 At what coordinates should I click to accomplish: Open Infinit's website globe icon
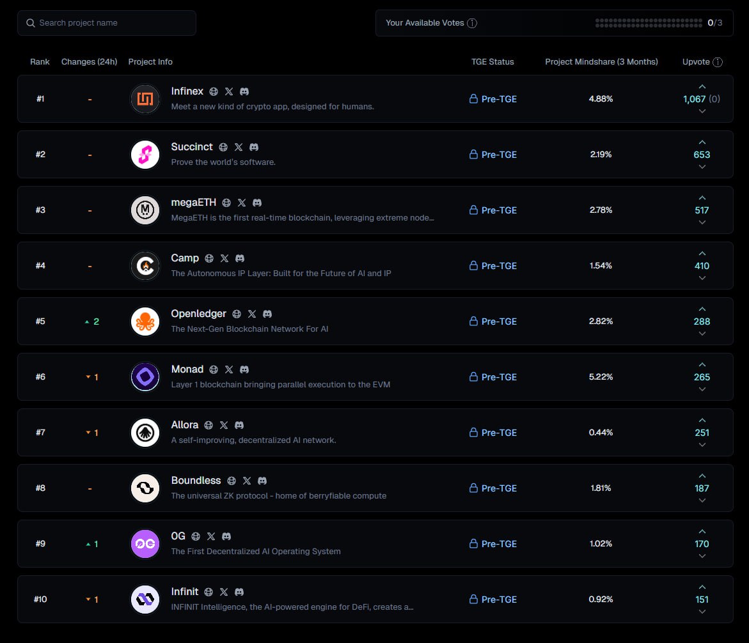tap(209, 592)
